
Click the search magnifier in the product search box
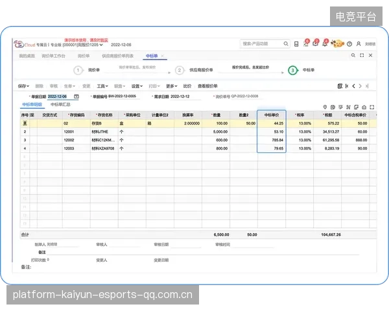coord(286,43)
